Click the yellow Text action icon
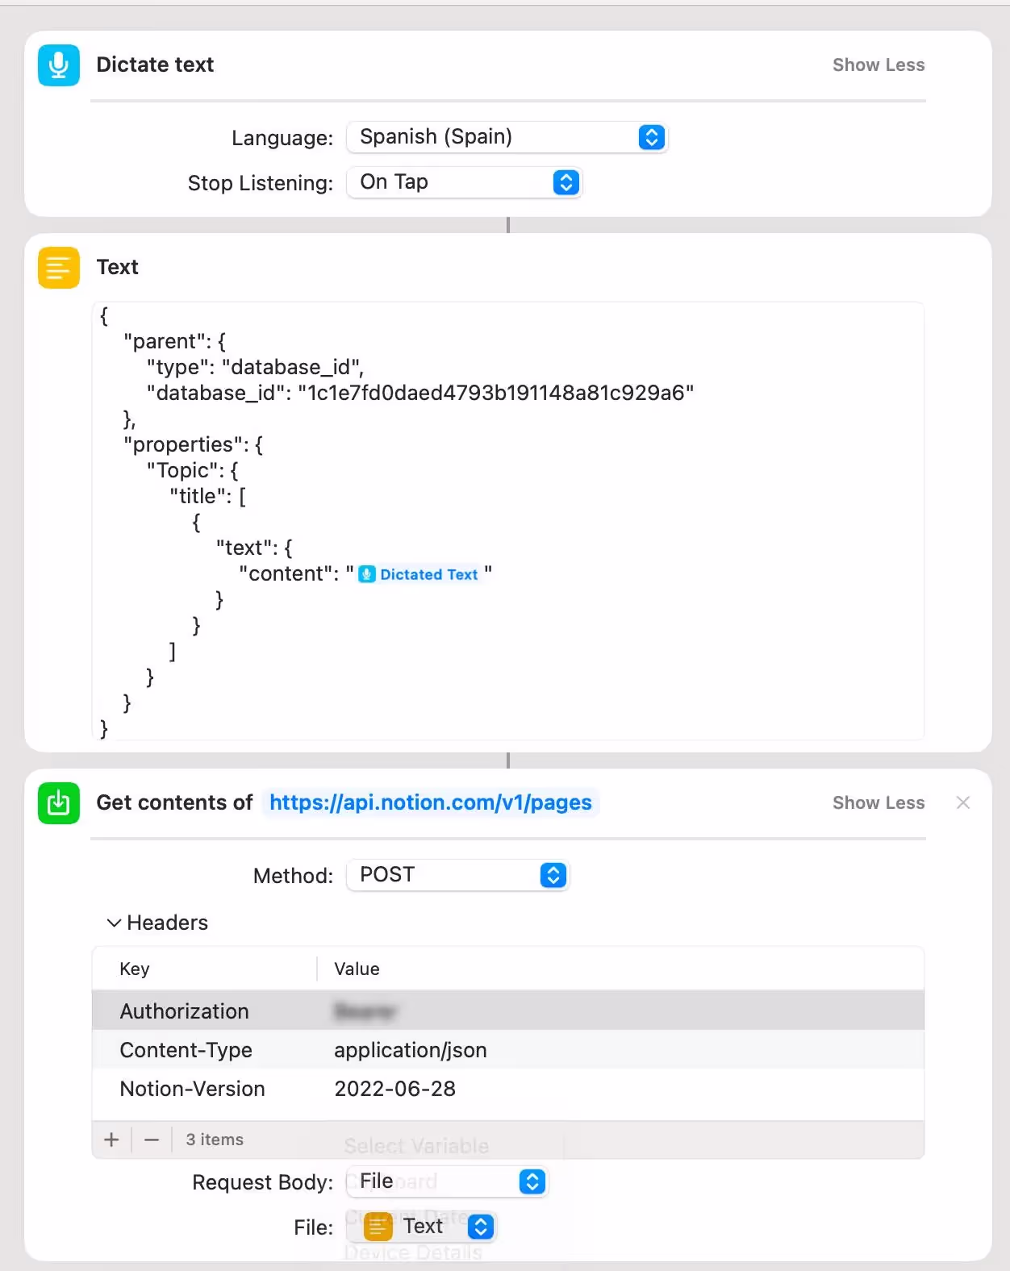The width and height of the screenshot is (1010, 1271). pos(59,268)
